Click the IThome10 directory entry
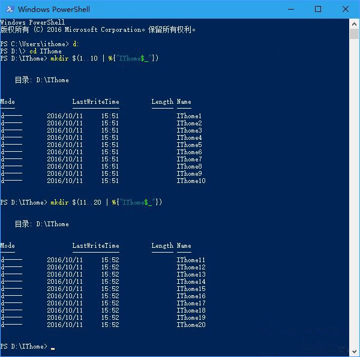The width and height of the screenshot is (360, 357). (191, 181)
